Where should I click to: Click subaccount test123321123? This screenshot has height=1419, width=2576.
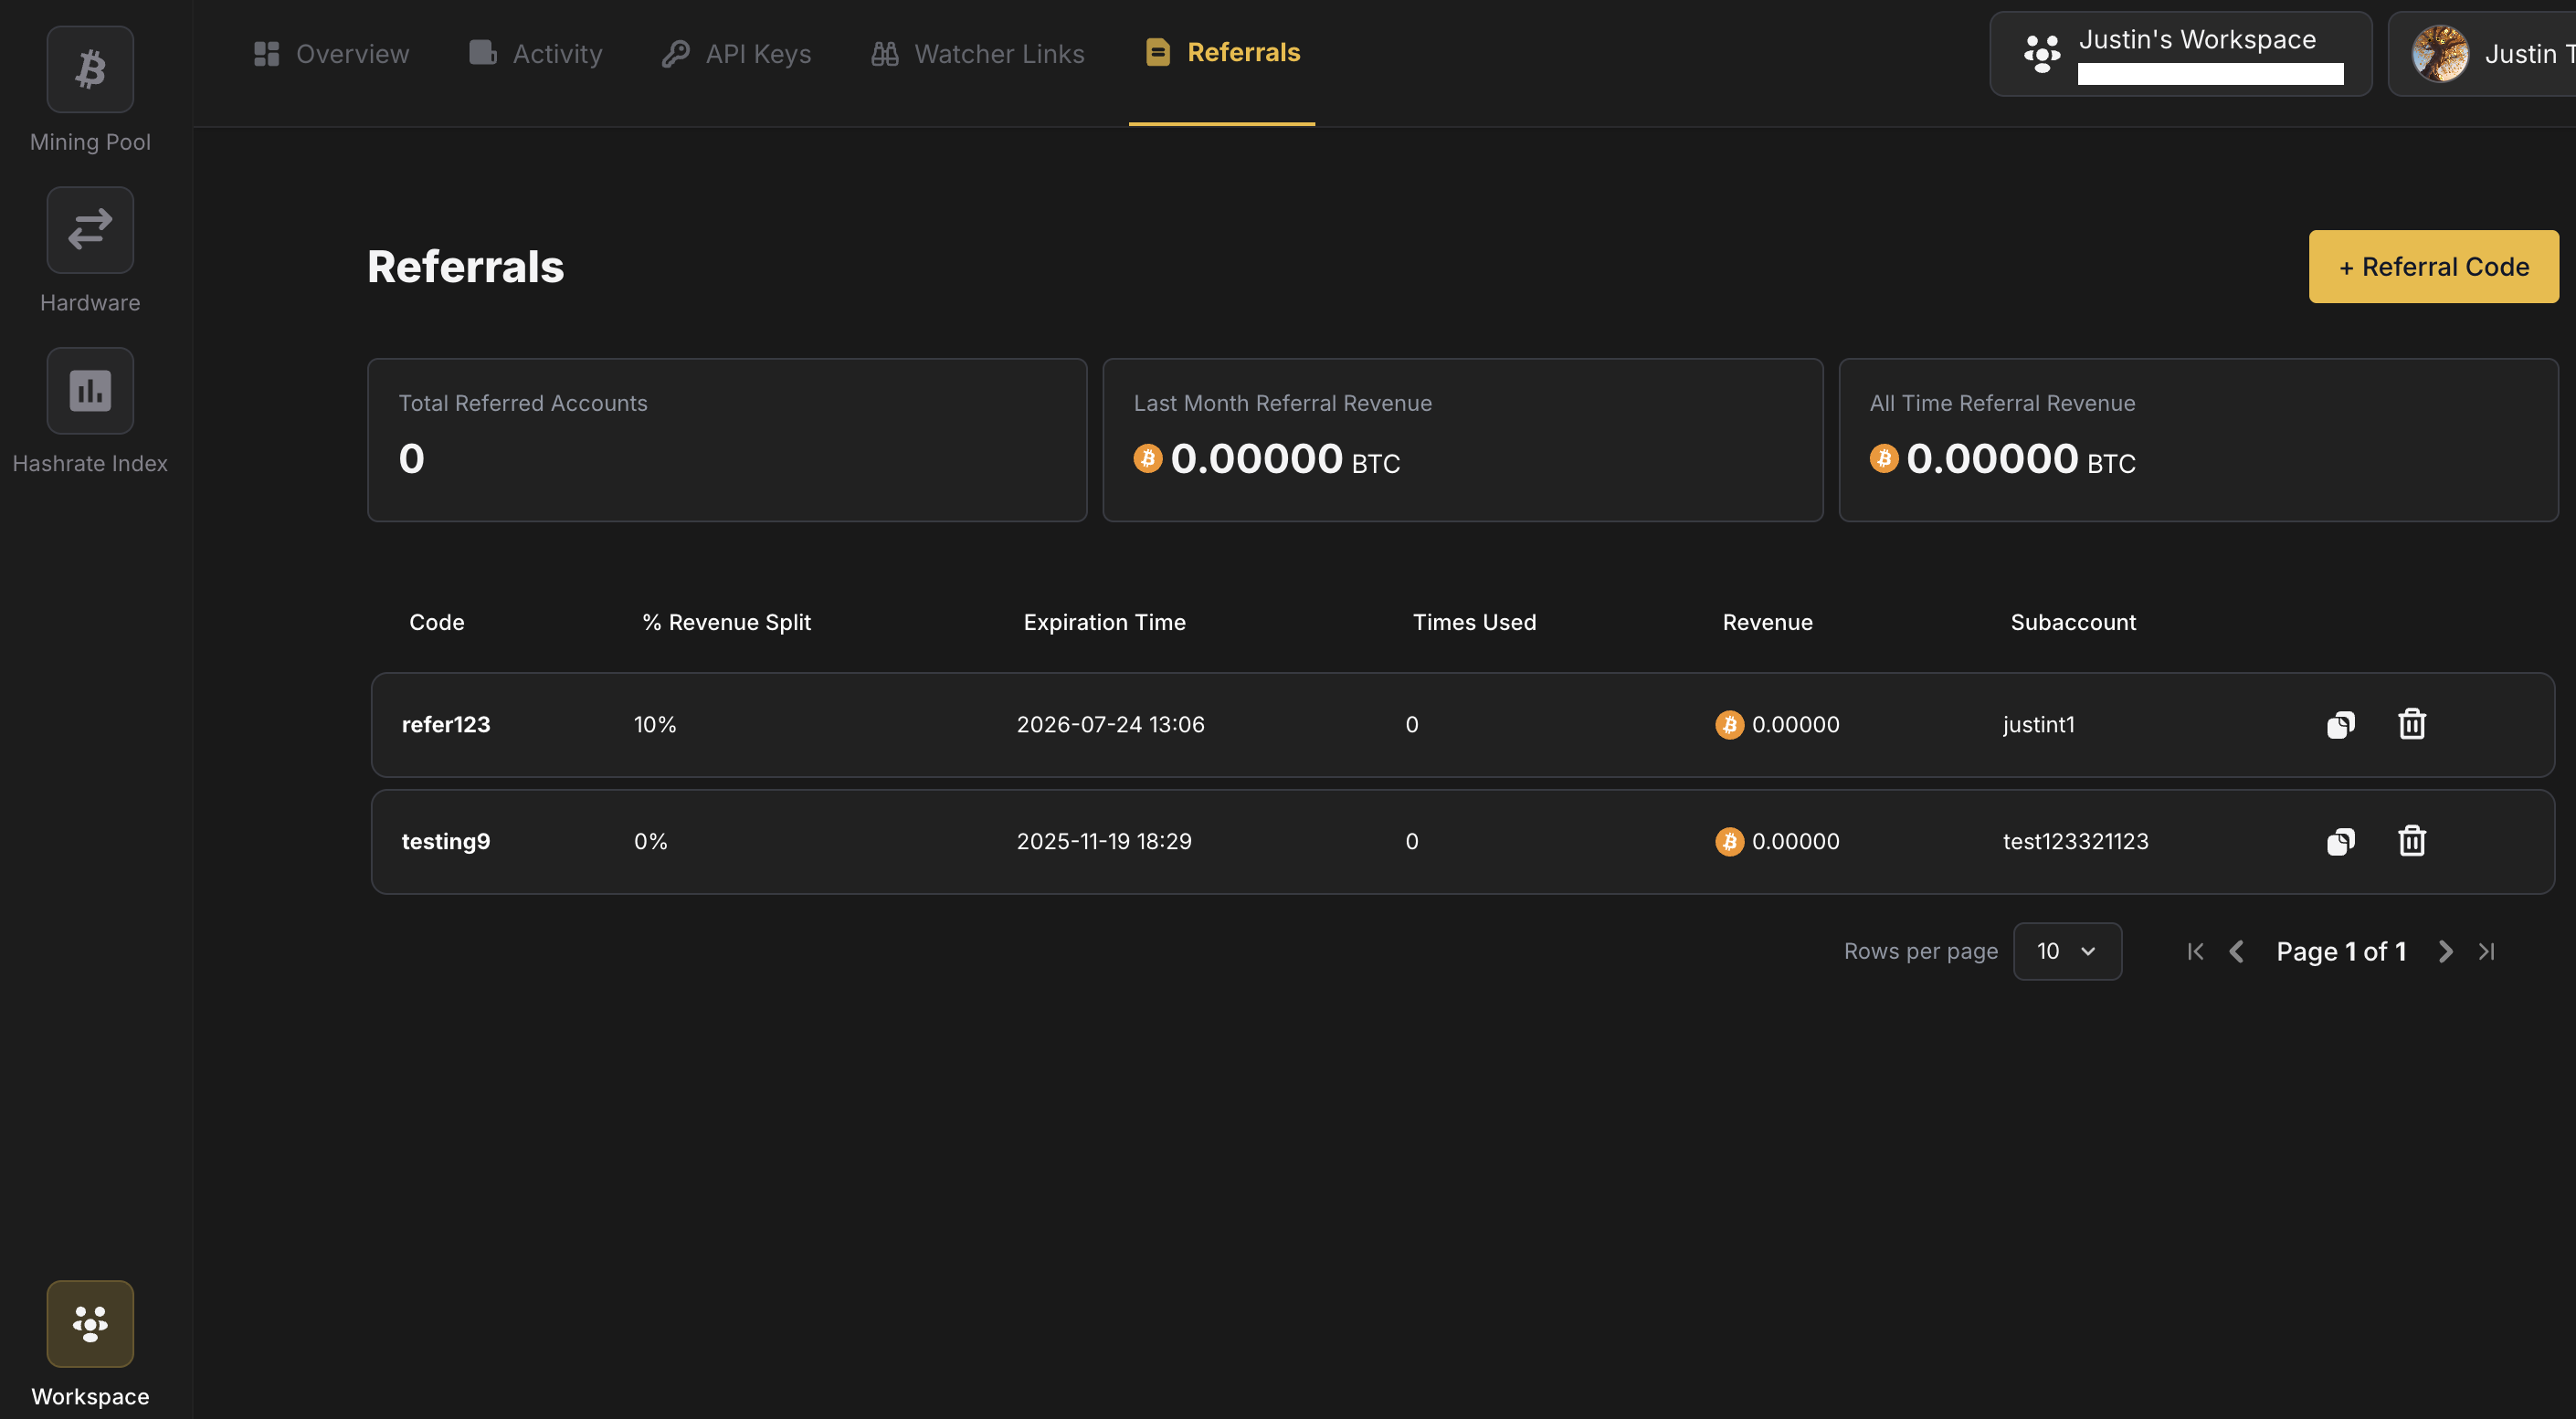coord(2076,841)
